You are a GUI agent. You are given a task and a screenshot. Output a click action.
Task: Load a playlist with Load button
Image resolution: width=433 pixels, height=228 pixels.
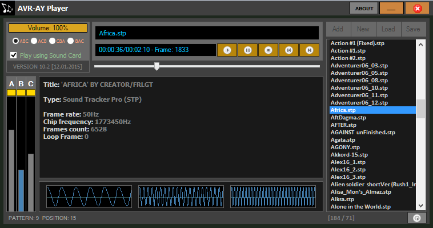click(x=388, y=29)
